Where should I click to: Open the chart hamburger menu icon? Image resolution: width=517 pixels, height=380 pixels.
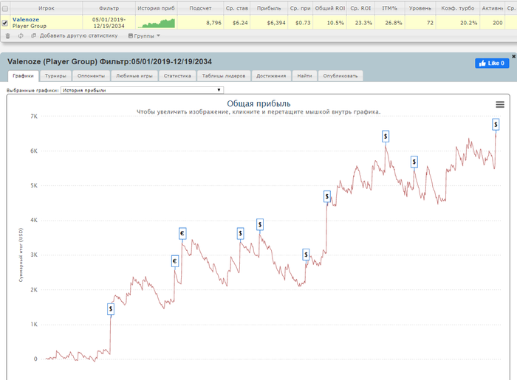coord(500,105)
